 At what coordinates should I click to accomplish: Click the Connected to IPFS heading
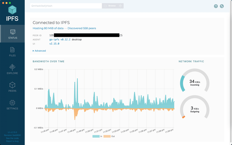(51, 23)
